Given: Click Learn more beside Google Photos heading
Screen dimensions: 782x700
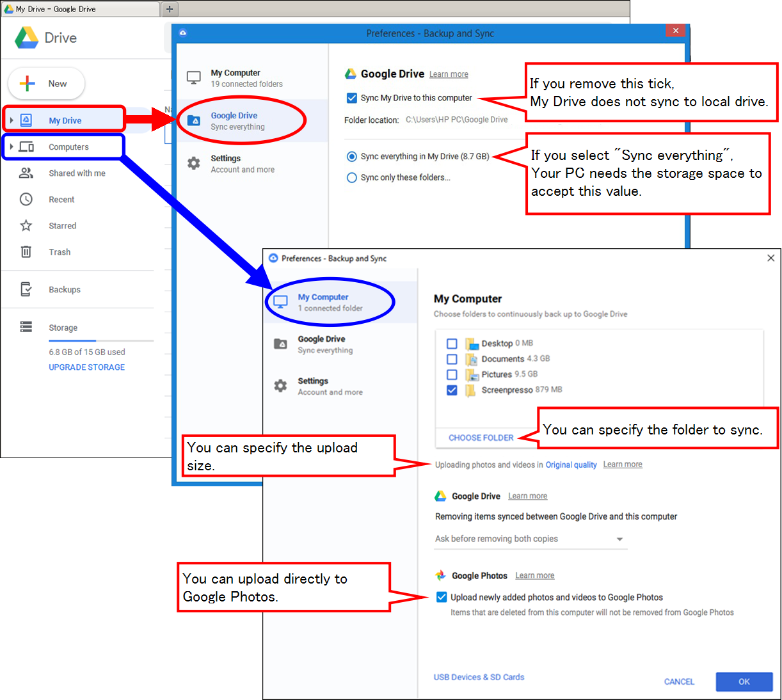Looking at the screenshot, I should coord(535,575).
